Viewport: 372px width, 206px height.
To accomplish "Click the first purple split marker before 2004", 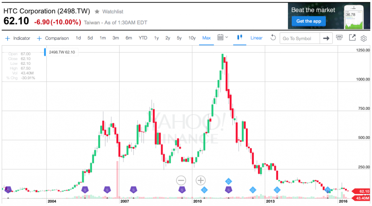I will 8,190.
